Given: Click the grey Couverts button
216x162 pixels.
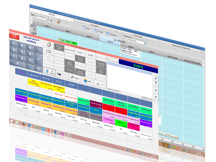Looking at the screenshot, I should pyautogui.click(x=70, y=70).
